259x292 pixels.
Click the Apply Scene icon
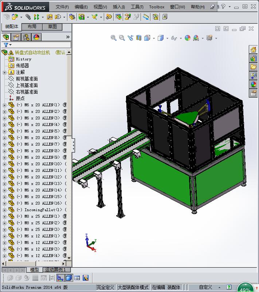[x=196, y=38]
